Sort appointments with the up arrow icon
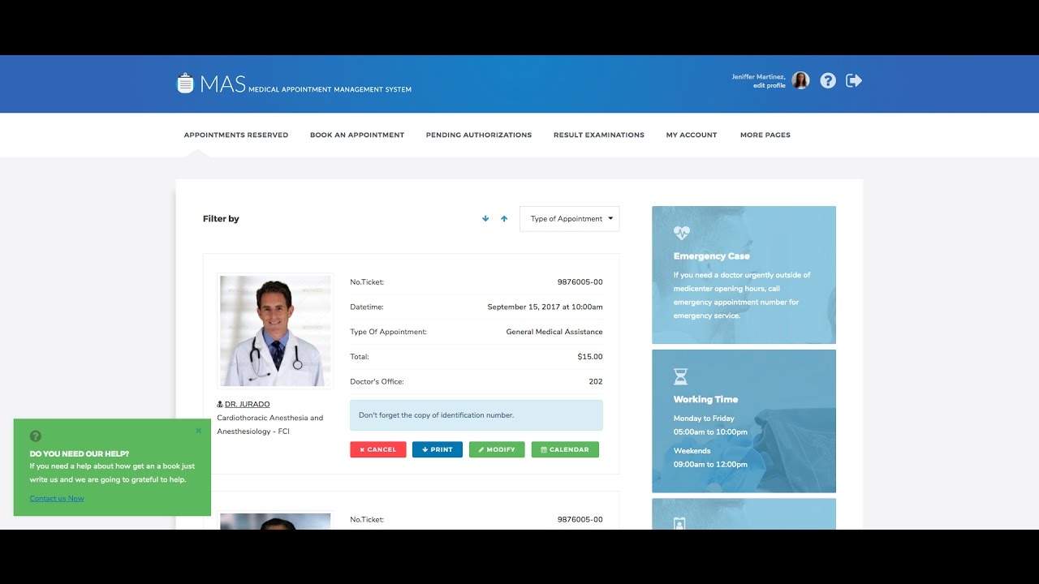 504,219
